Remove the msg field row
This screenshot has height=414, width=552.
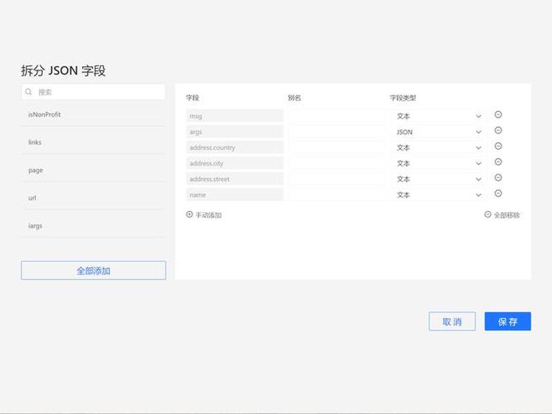(x=498, y=115)
